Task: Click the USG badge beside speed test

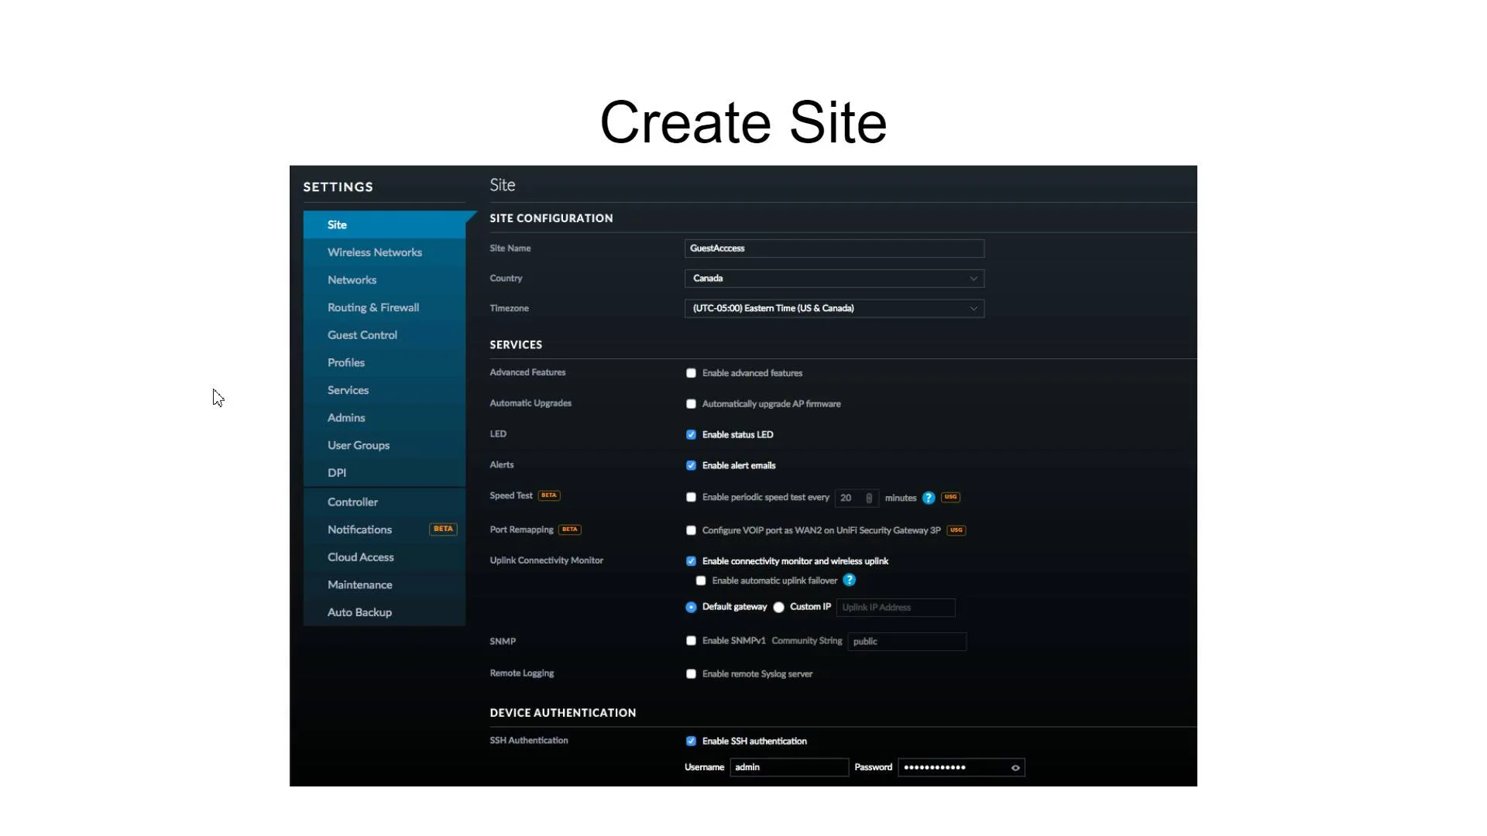Action: point(950,497)
